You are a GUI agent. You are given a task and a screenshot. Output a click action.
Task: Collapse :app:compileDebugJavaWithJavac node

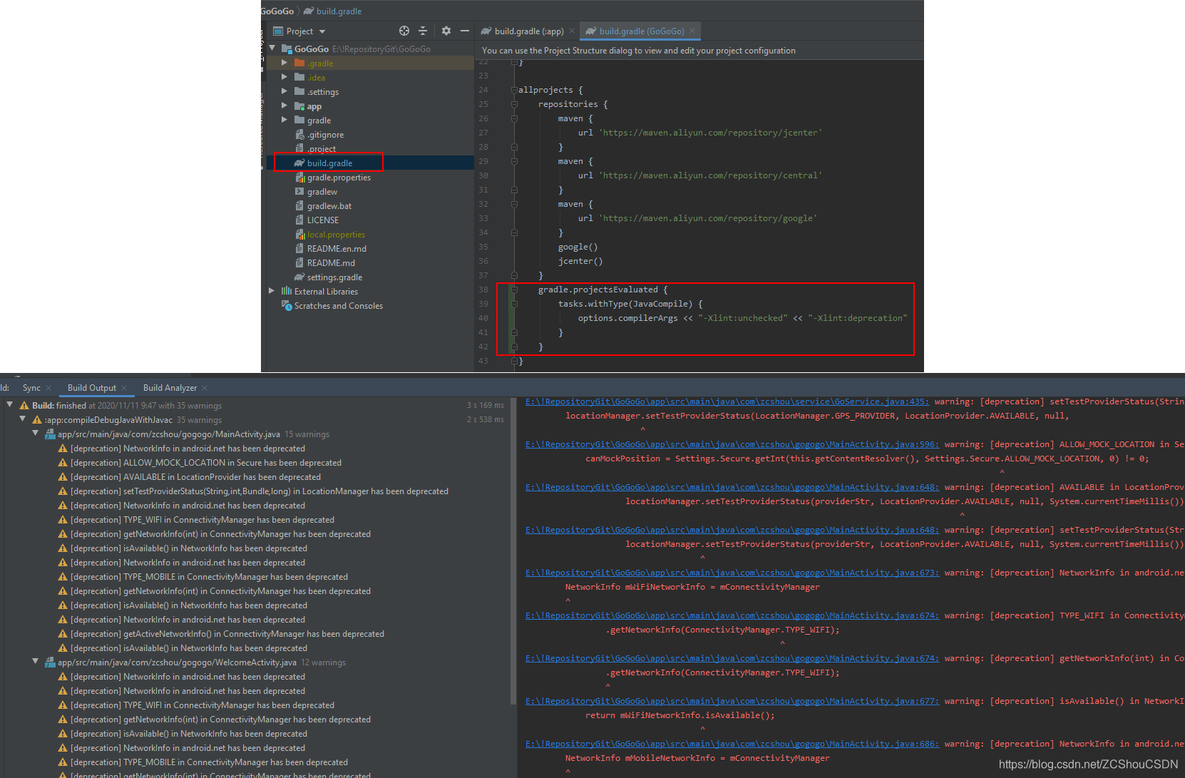pos(23,419)
